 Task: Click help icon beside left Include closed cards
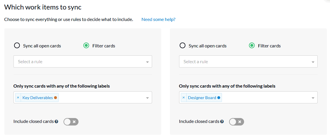[x=56, y=121]
